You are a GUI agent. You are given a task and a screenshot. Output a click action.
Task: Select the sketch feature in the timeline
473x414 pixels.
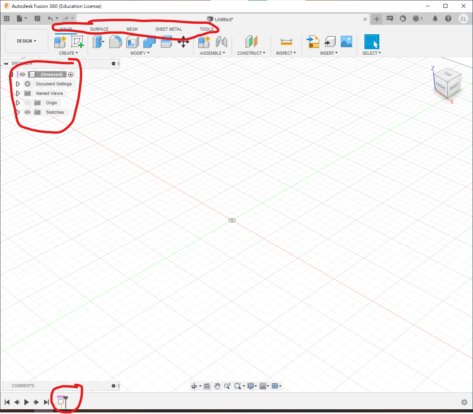coord(61,402)
